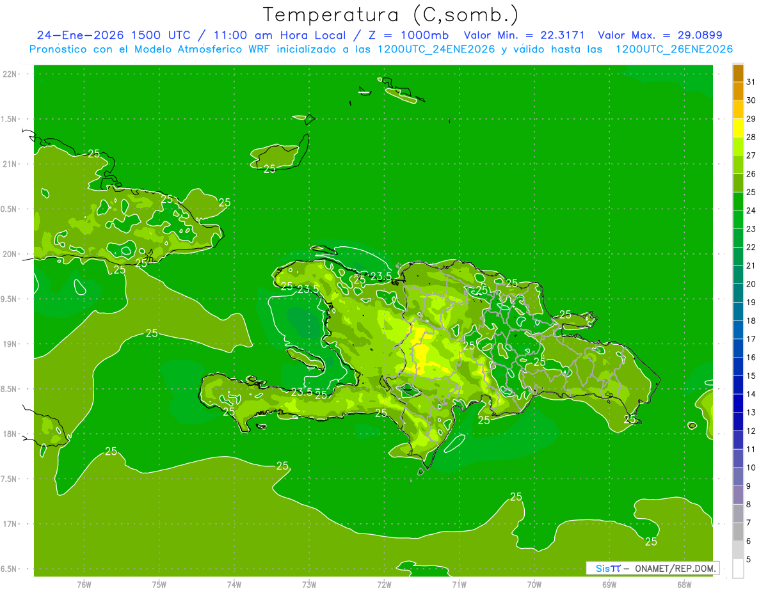Click the "69W" longitude axis label
Screen dimensions: 768x593
(609, 585)
